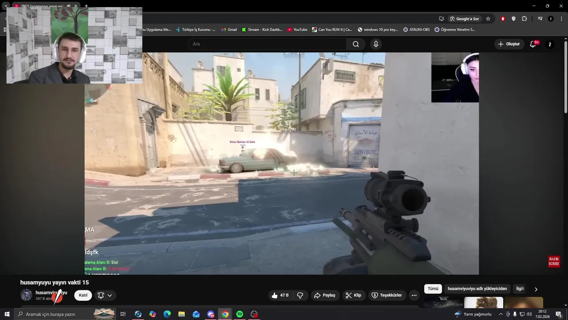Image resolution: width=568 pixels, height=320 pixels.
Task: Click microphone icon in system tray
Action: (x=515, y=314)
